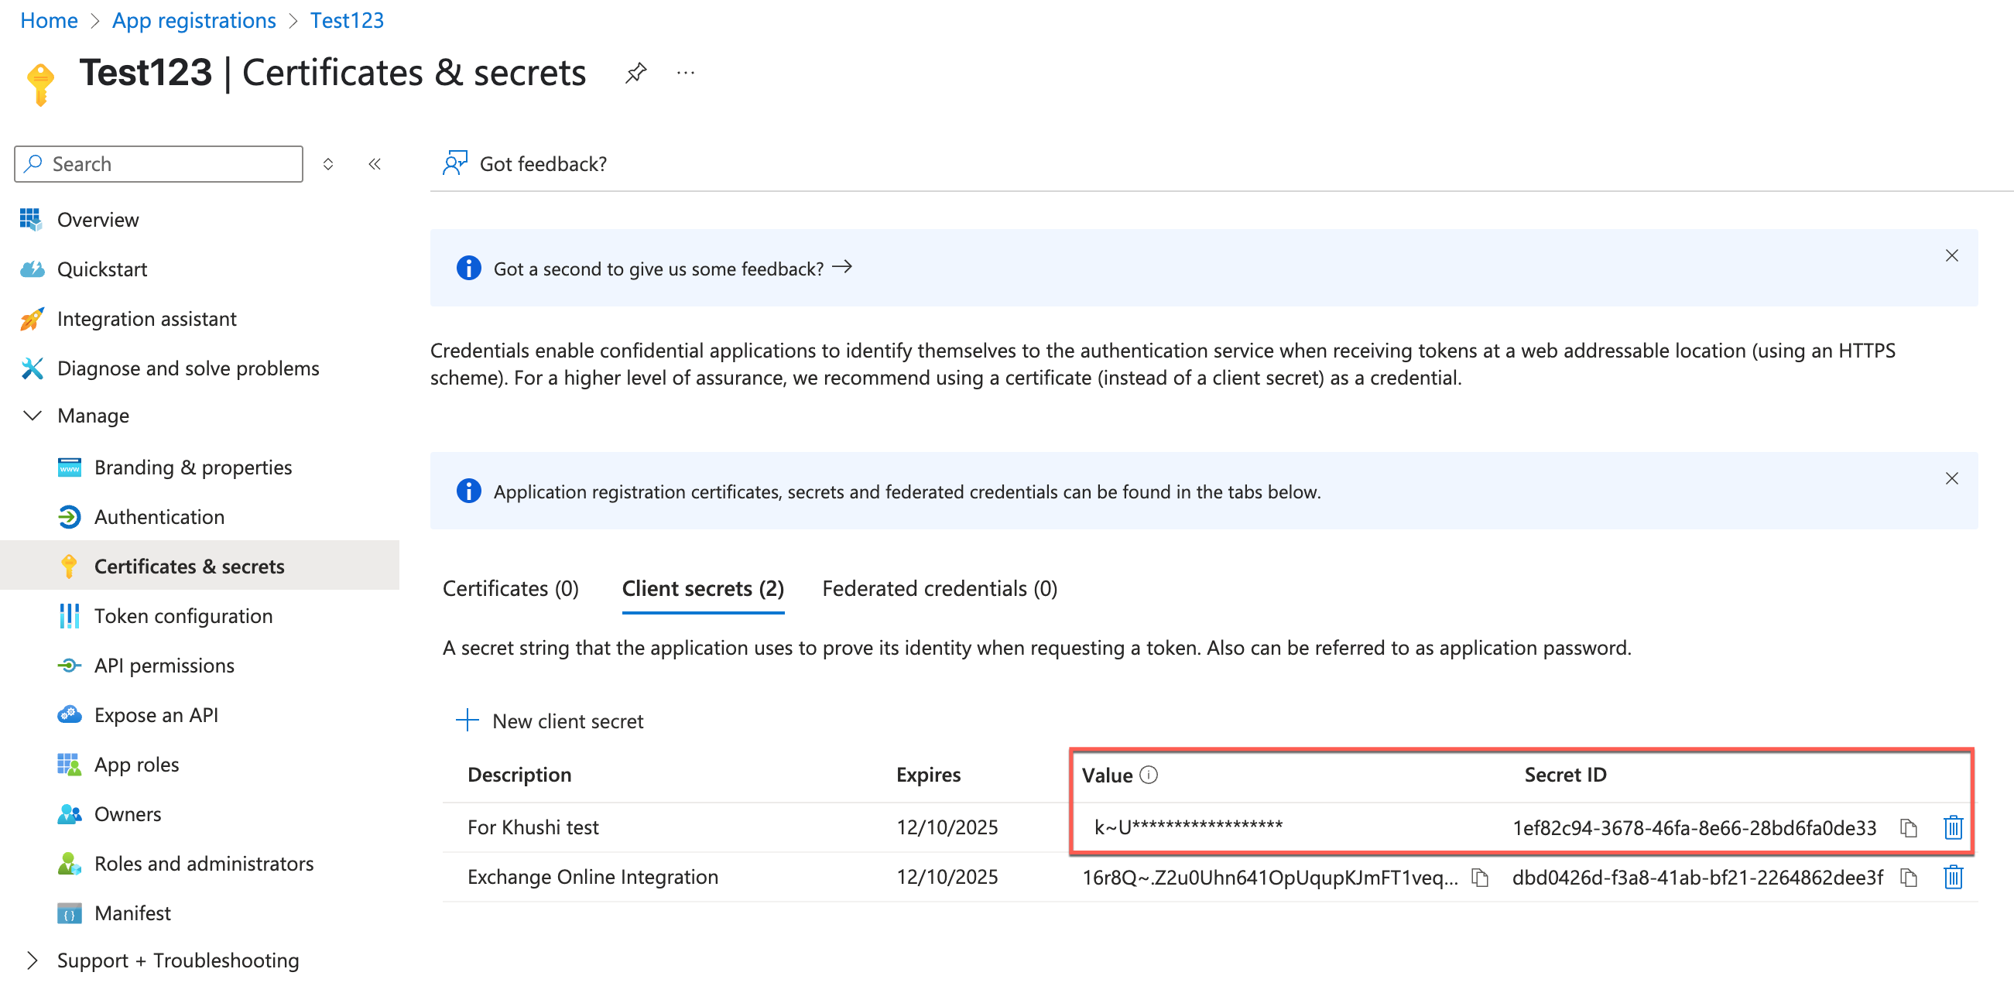2014x986 pixels.
Task: Go to App registrations breadcrumb
Action: pyautogui.click(x=194, y=20)
